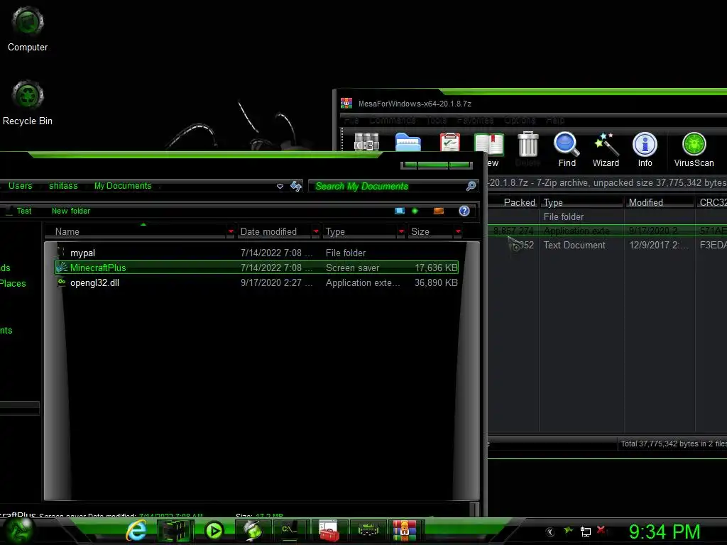Click the preview pane icon in Explorer toolbar

(439, 211)
